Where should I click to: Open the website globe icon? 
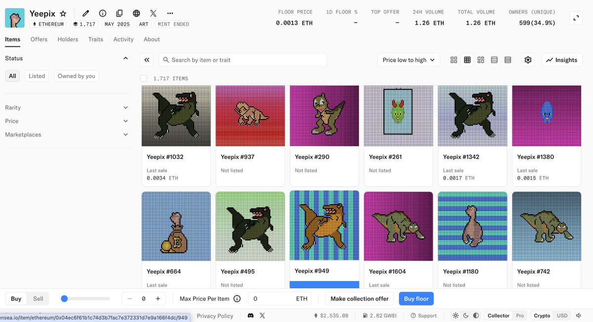click(136, 13)
